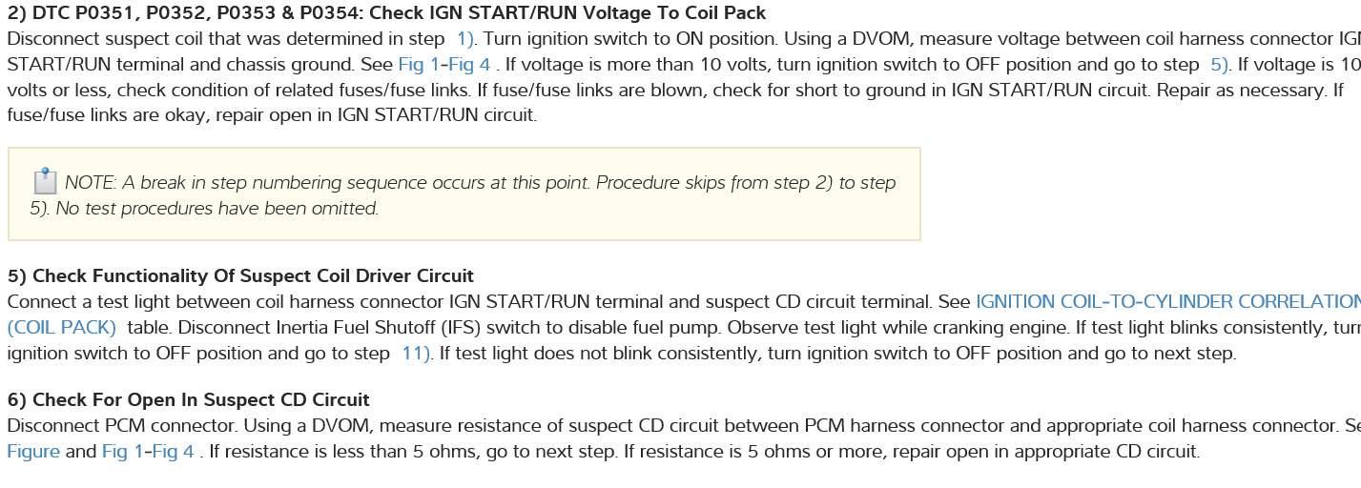Open the Figure link in step 6
Image resolution: width=1361 pixels, height=488 pixels.
(x=33, y=452)
